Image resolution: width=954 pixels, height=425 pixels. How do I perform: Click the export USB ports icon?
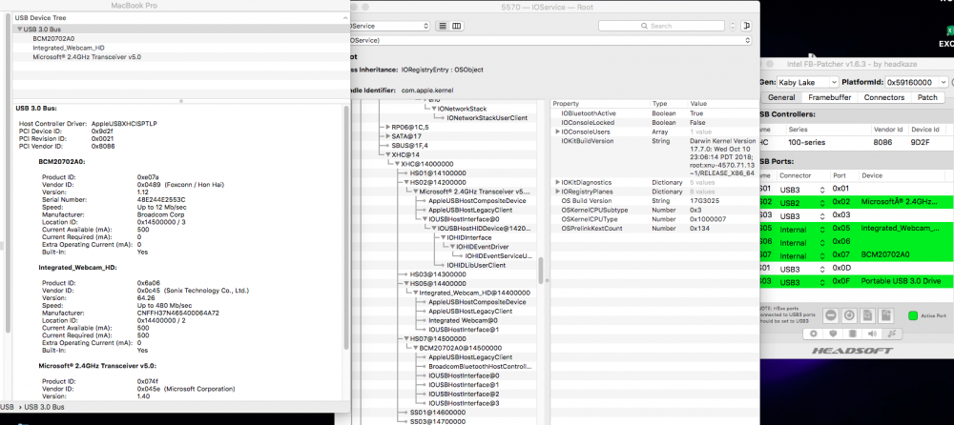pos(886,315)
